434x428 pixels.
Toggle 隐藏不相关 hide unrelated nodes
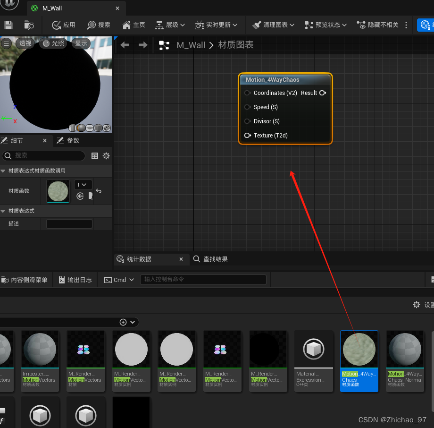[377, 25]
